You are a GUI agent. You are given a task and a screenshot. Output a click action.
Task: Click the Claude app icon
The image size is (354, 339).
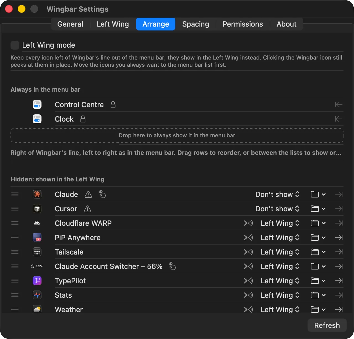[x=37, y=194]
